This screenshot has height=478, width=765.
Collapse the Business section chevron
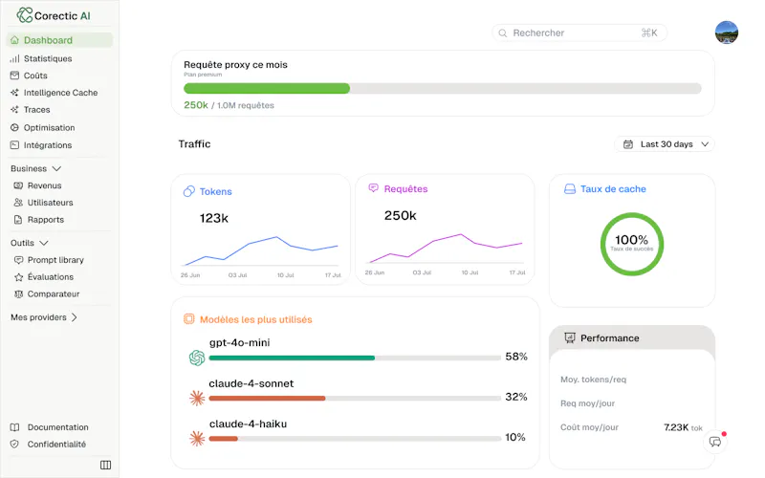tap(56, 169)
